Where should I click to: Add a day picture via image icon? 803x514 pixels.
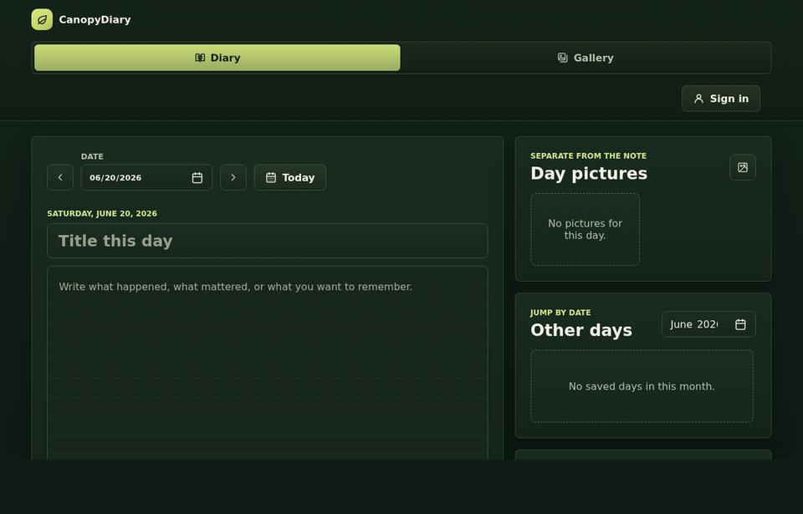743,167
